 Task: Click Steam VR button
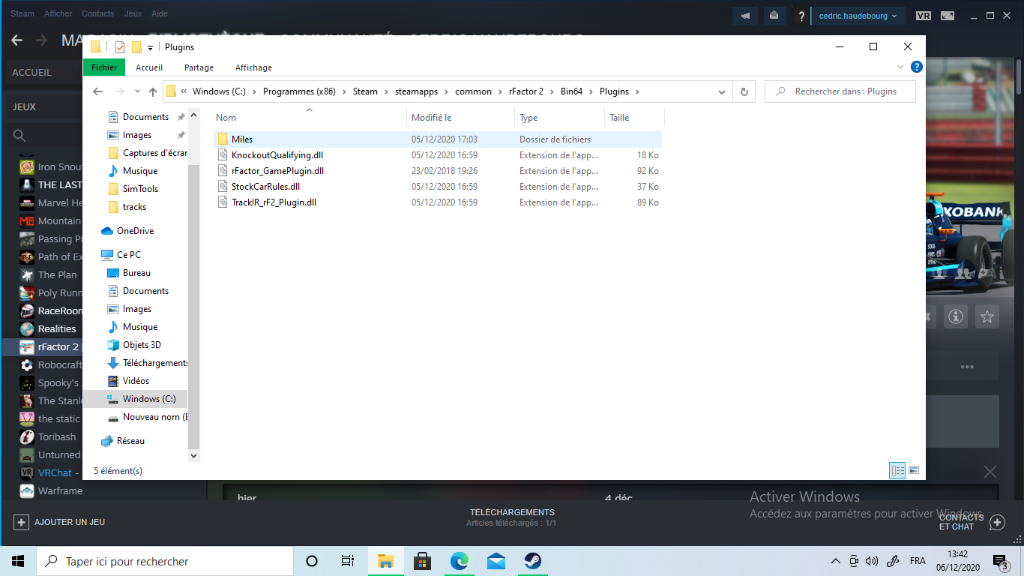tap(924, 15)
